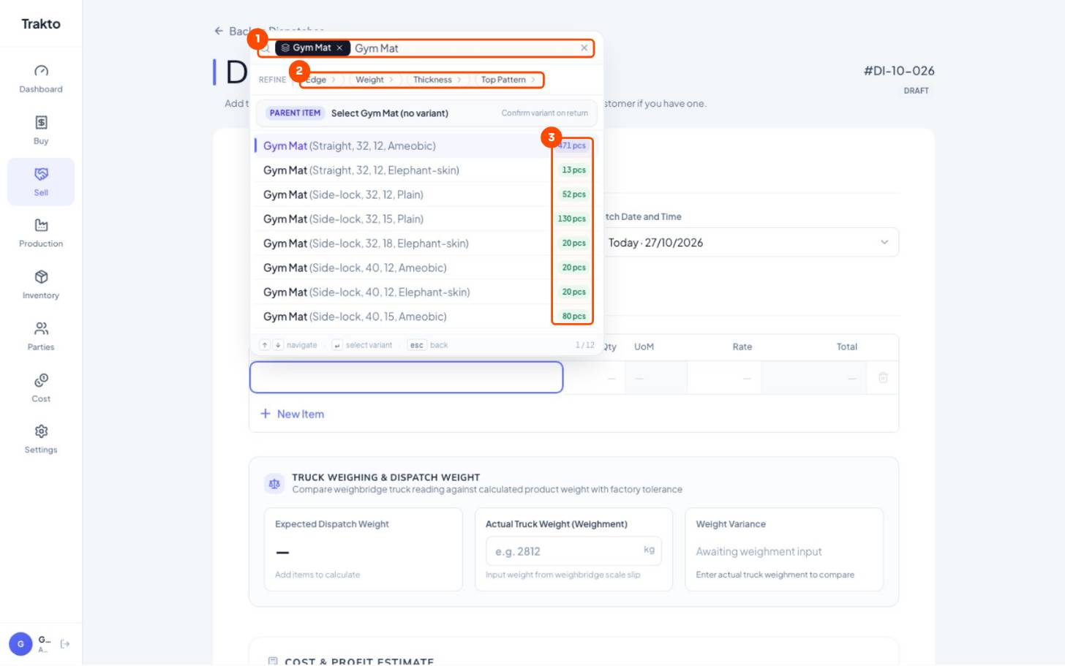This screenshot has height=666, width=1065.
Task: Click the 80 pcs stock badge
Action: click(x=574, y=317)
